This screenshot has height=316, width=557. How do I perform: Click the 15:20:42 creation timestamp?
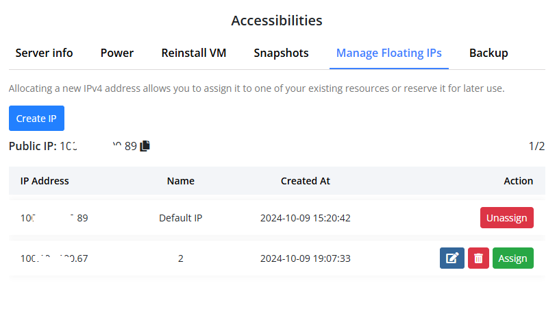(x=306, y=218)
